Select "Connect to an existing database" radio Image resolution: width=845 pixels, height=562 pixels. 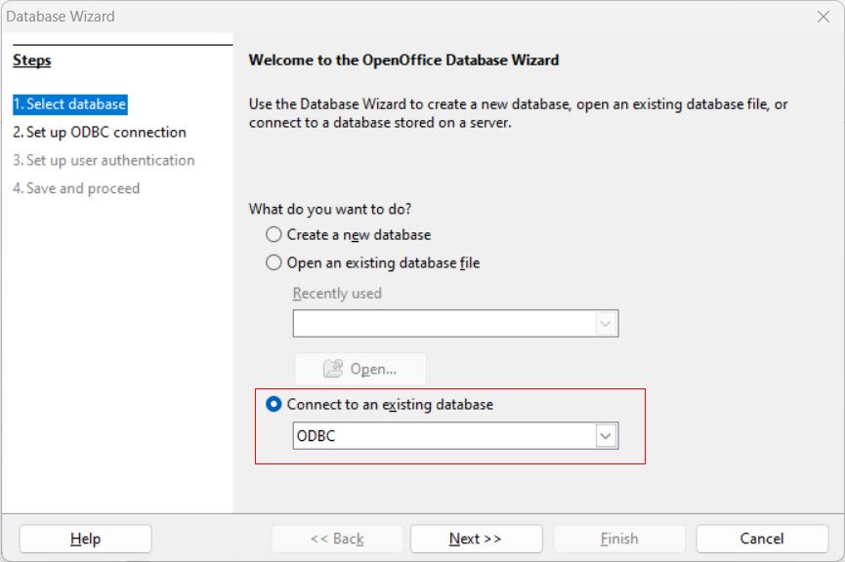coord(275,404)
